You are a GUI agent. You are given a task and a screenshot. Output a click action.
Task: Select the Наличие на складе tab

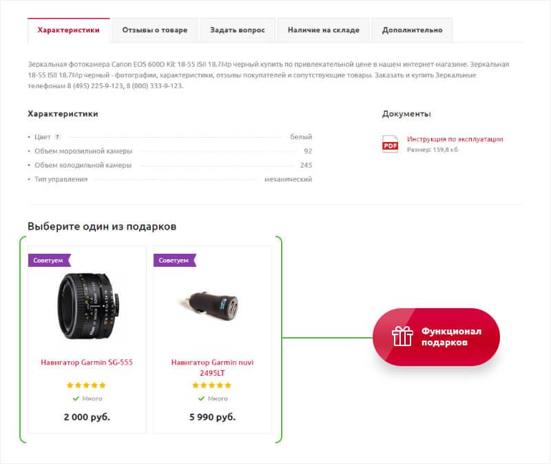click(323, 30)
